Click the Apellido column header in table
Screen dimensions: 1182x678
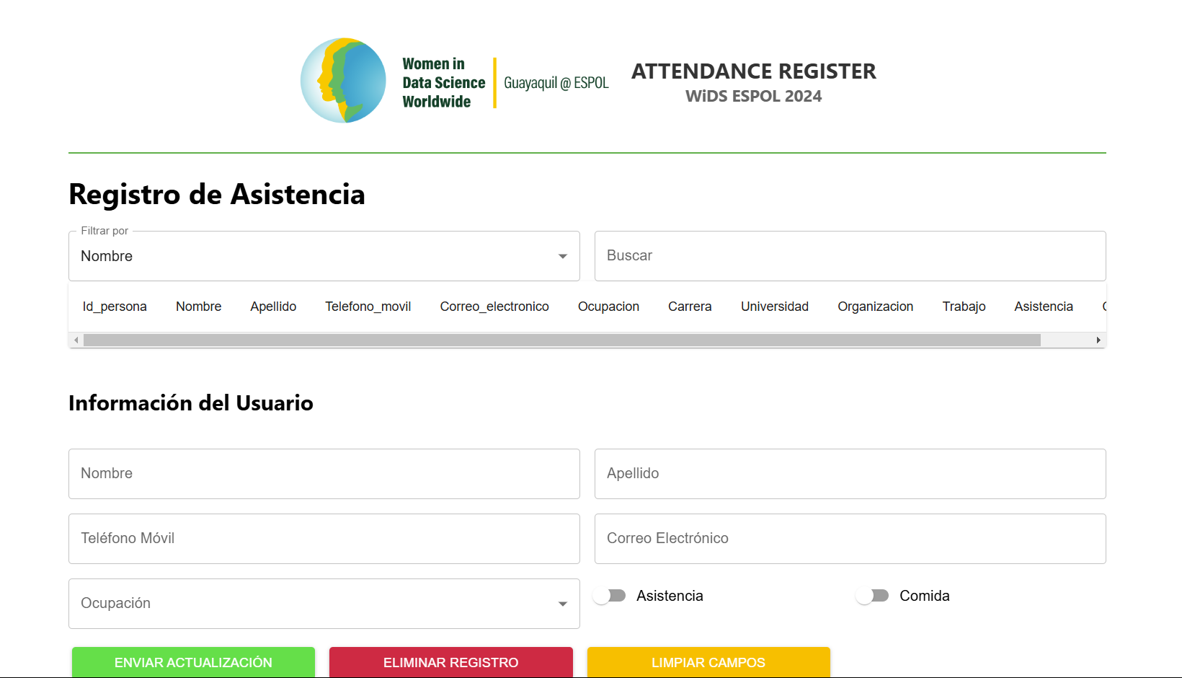click(273, 307)
